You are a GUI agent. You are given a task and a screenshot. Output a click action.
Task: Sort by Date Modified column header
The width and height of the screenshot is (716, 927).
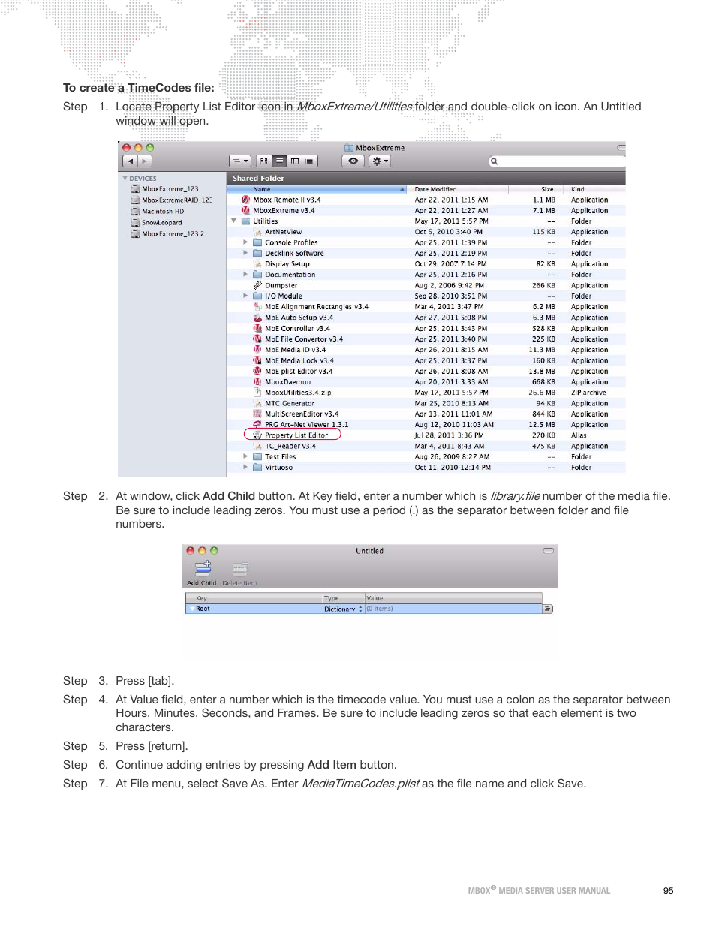(x=457, y=189)
